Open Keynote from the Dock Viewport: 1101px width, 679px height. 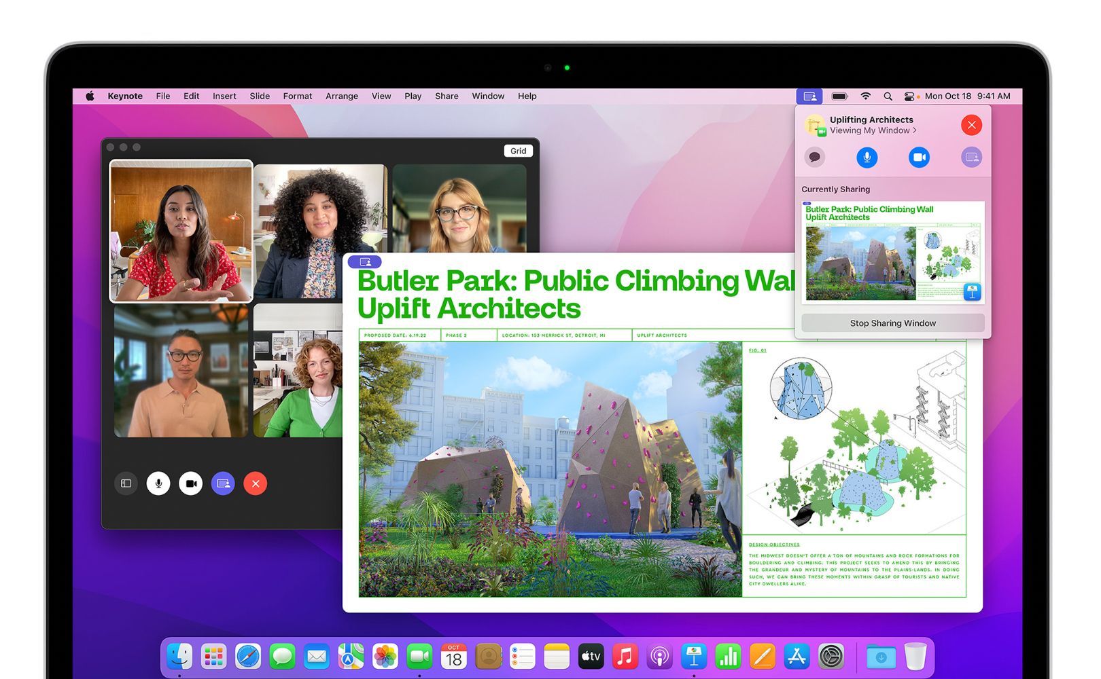click(694, 657)
